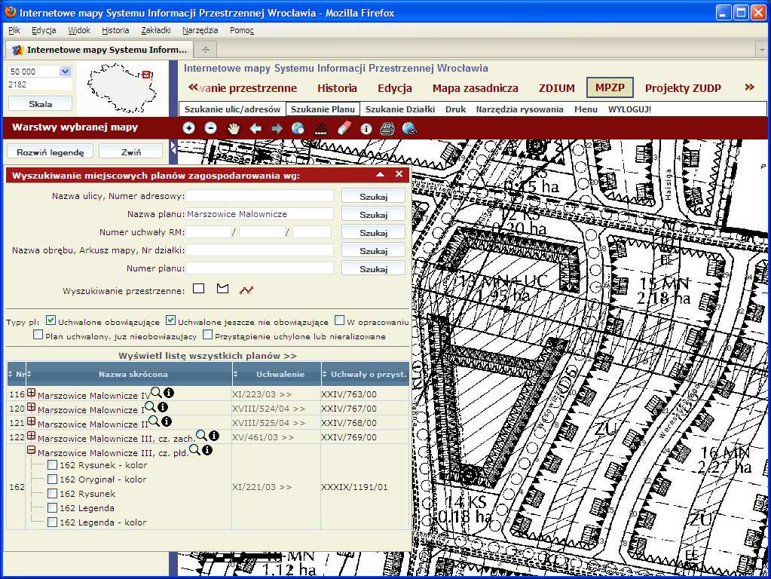The width and height of the screenshot is (771, 579).
Task: Zoom to Marszowice Malownicze II with magnifier
Action: (154, 421)
